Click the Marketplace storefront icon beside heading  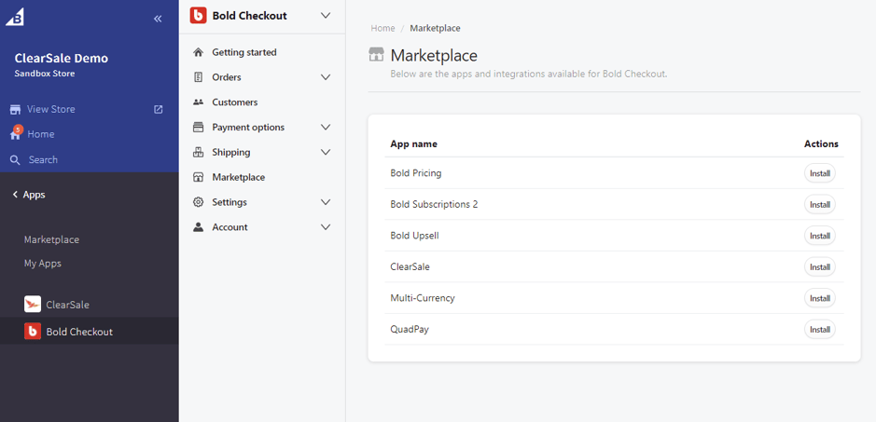tap(377, 54)
